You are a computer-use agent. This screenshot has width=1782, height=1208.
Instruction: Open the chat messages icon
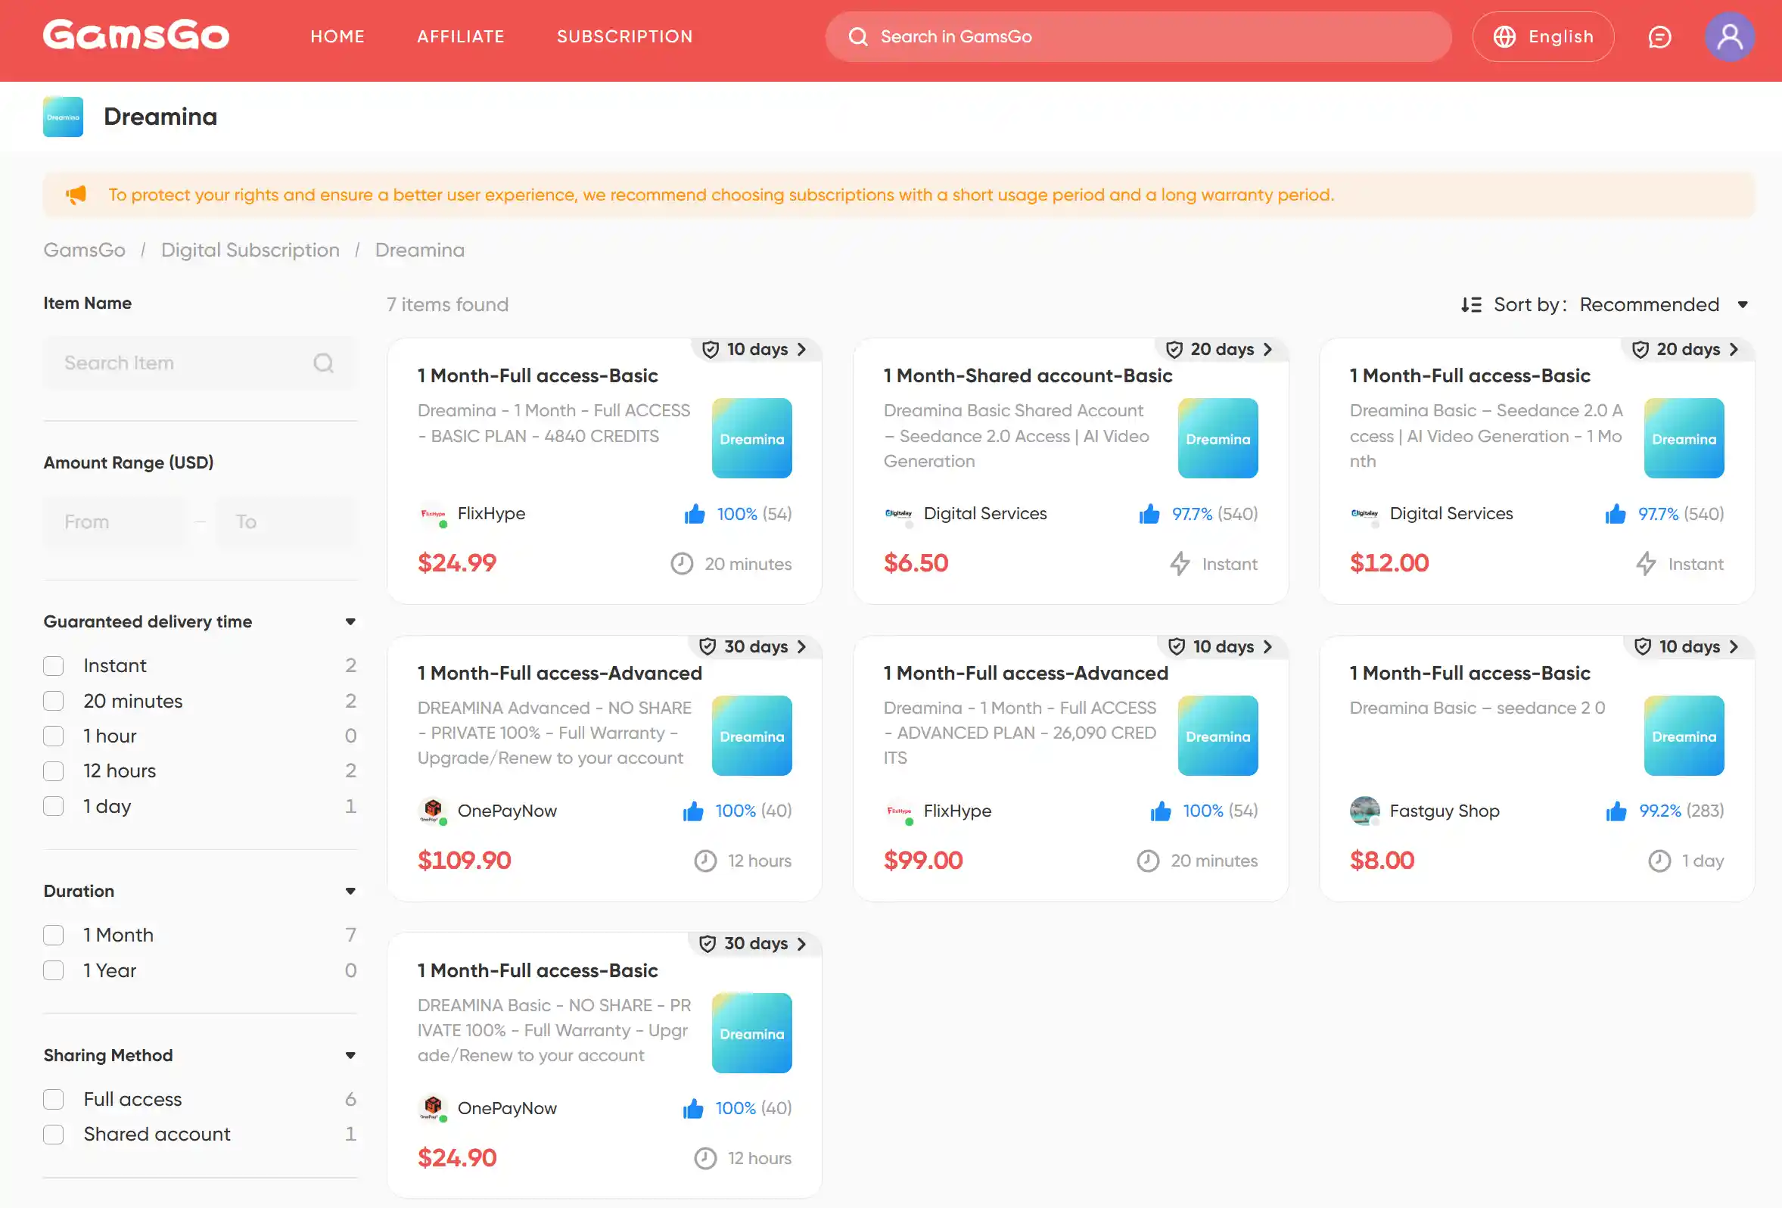1659,37
